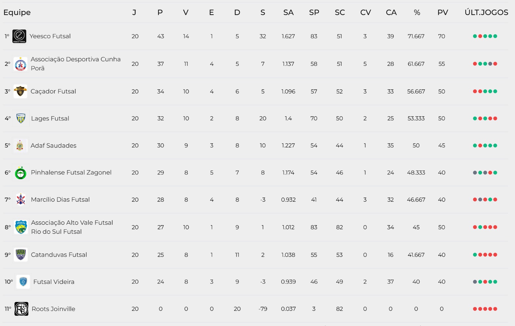Click Roots Joinville's last red result dot
Screen dimensions: 515x326
click(495, 309)
